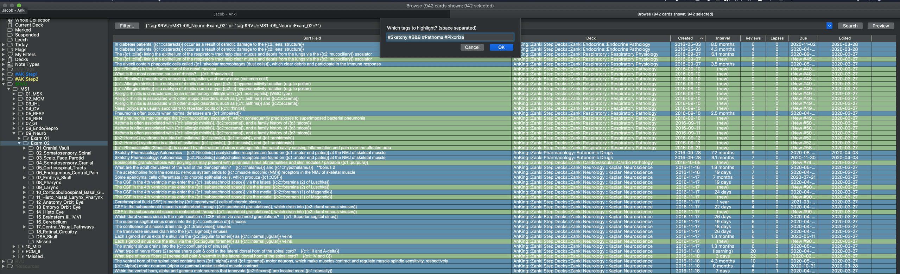Click the tag icon beside 16_Cerebellum
Image resolution: width=900 pixels, height=274 pixels.
pyautogui.click(x=31, y=222)
